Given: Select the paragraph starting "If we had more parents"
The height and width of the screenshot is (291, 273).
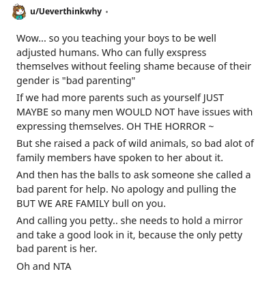Looking at the screenshot, I should (x=134, y=112).
